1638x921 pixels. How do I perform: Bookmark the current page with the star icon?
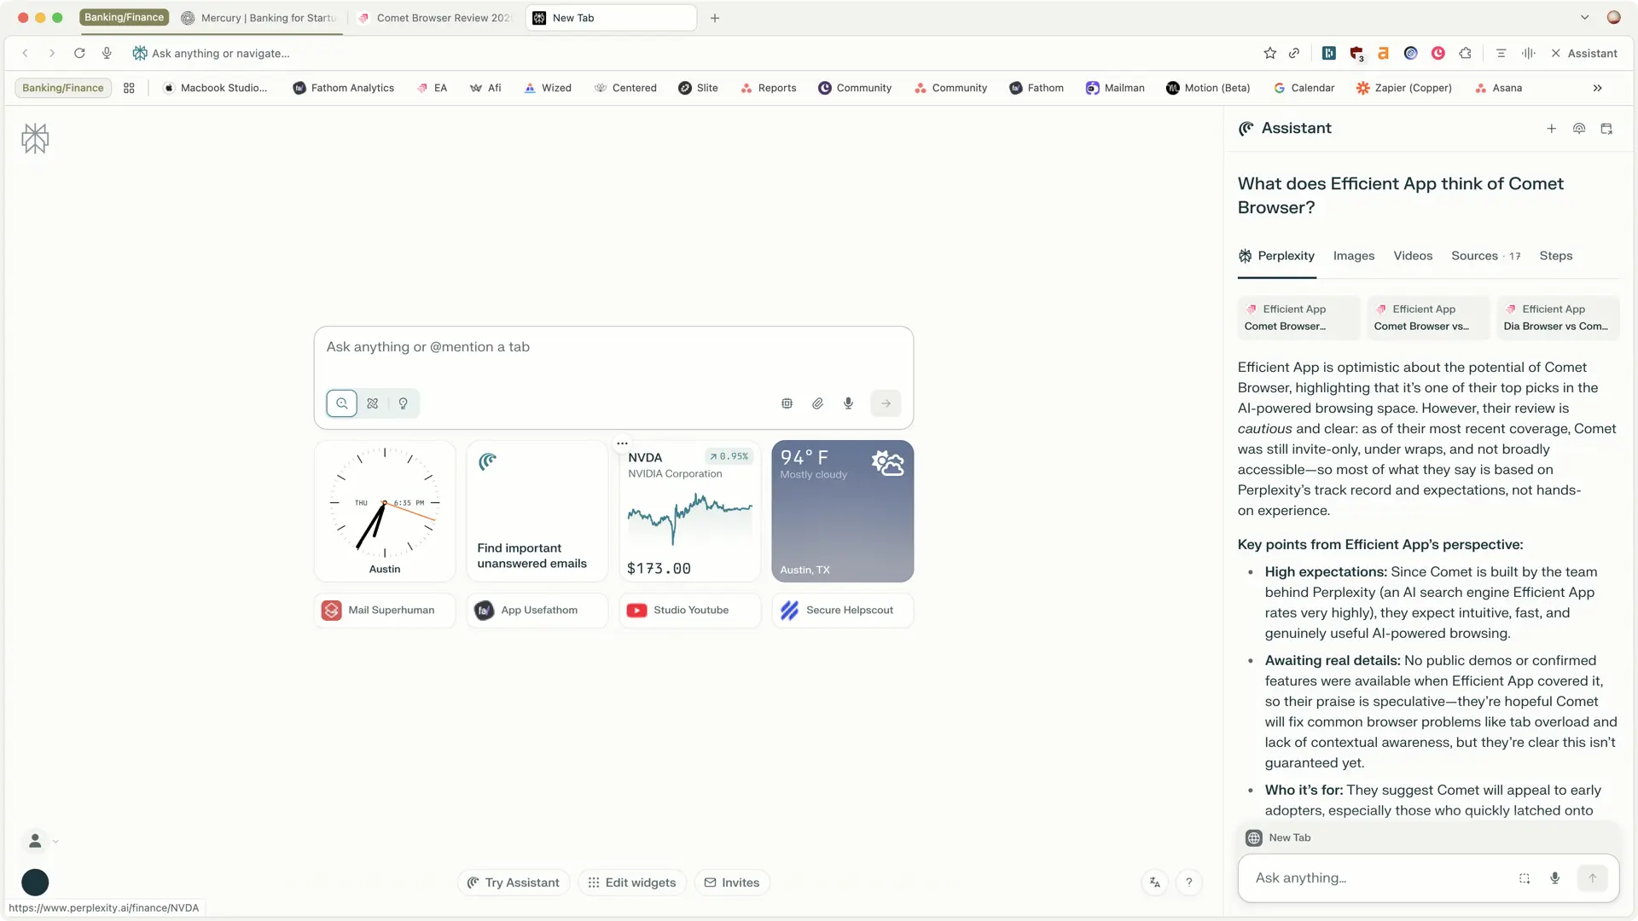[1269, 53]
